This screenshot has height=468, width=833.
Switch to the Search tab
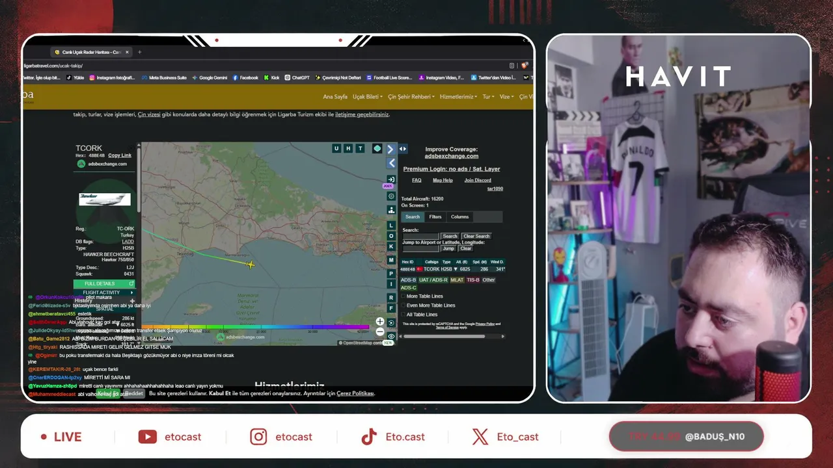pos(413,217)
